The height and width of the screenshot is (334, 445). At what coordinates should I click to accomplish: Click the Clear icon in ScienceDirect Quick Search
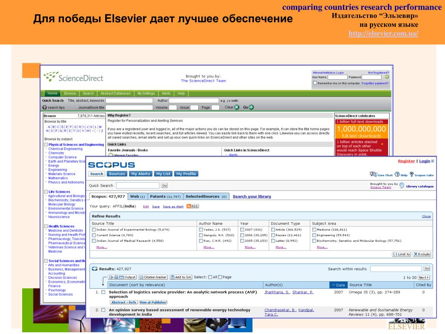[237, 107]
